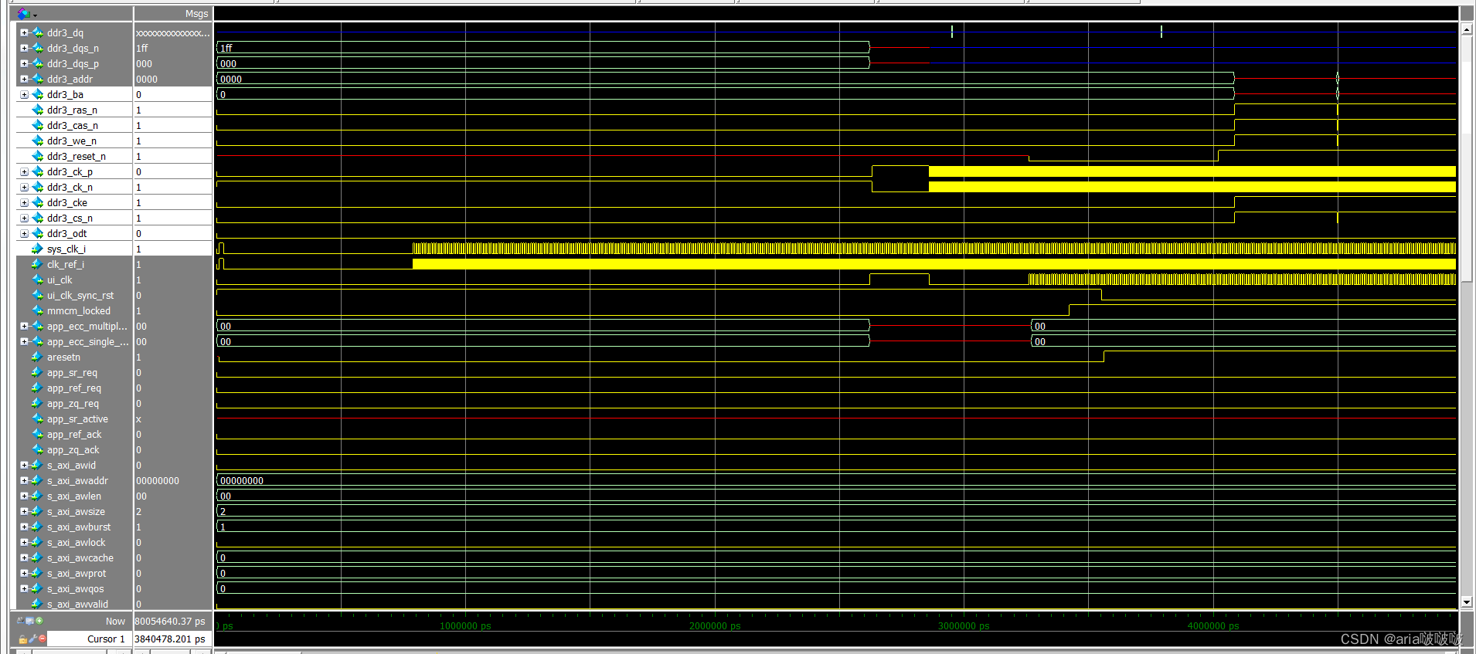1476x654 pixels.
Task: Click the 4000000 ps timeline label
Action: 1213,626
